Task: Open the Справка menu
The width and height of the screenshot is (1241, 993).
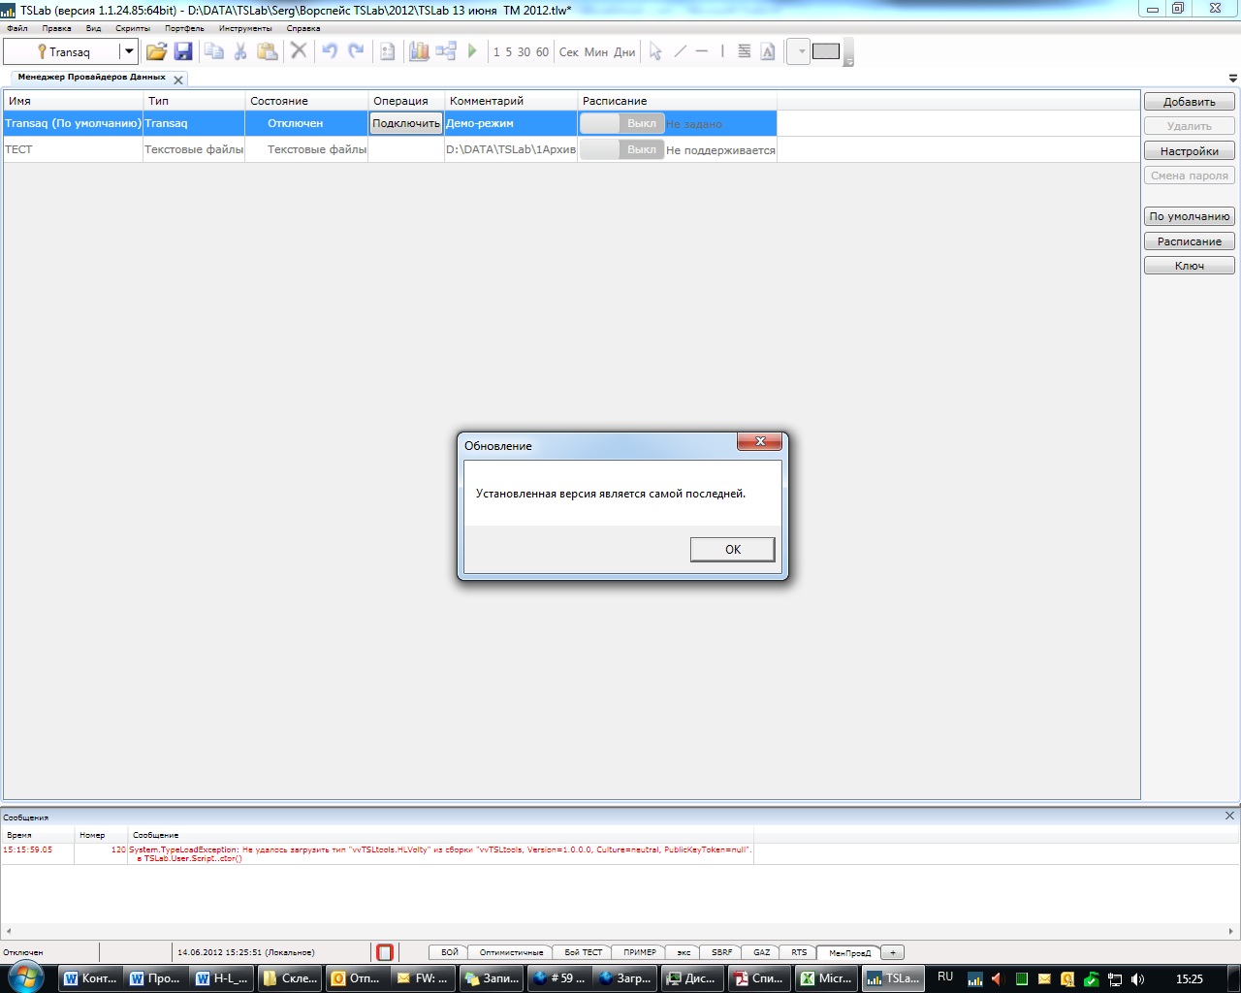Action: click(303, 28)
